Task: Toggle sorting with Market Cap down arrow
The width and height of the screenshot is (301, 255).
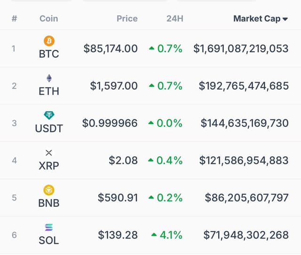Action: (285, 19)
